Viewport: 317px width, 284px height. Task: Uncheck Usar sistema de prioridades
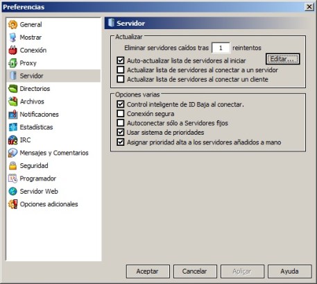click(x=121, y=133)
